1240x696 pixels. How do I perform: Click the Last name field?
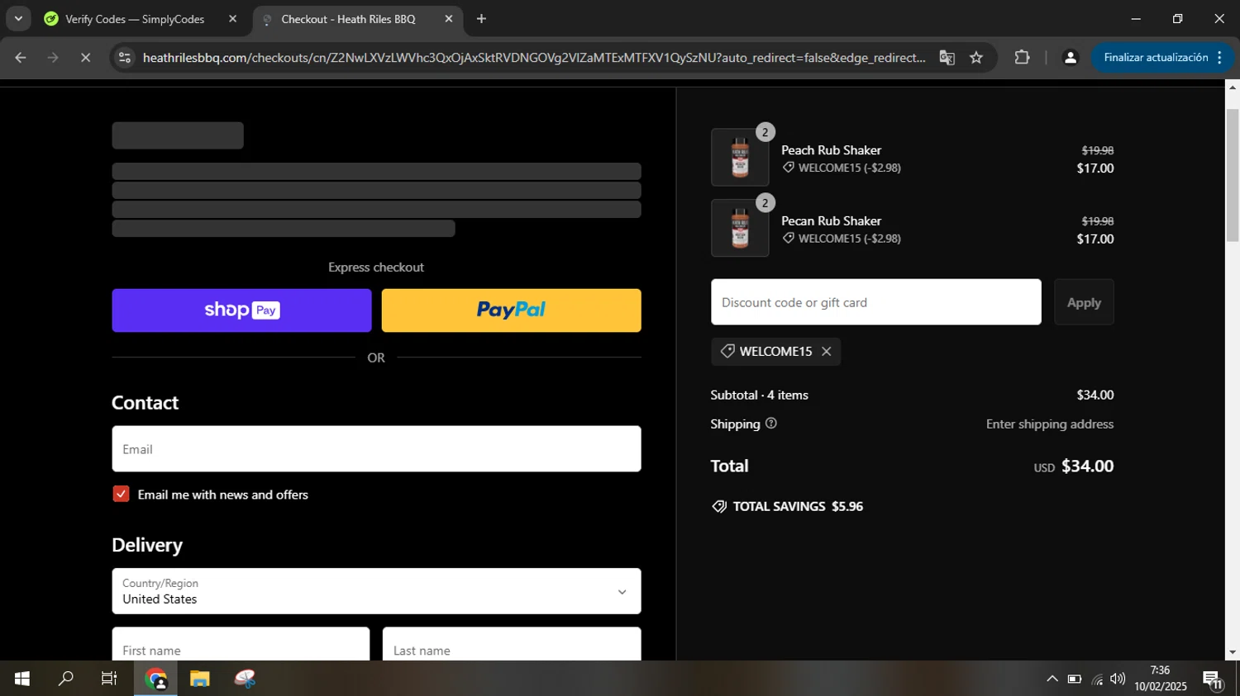pos(512,644)
